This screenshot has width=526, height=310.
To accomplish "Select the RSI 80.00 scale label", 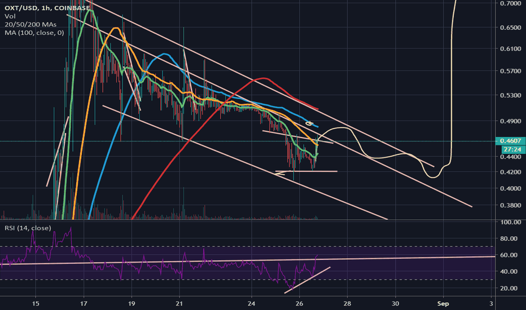I will [x=509, y=238].
